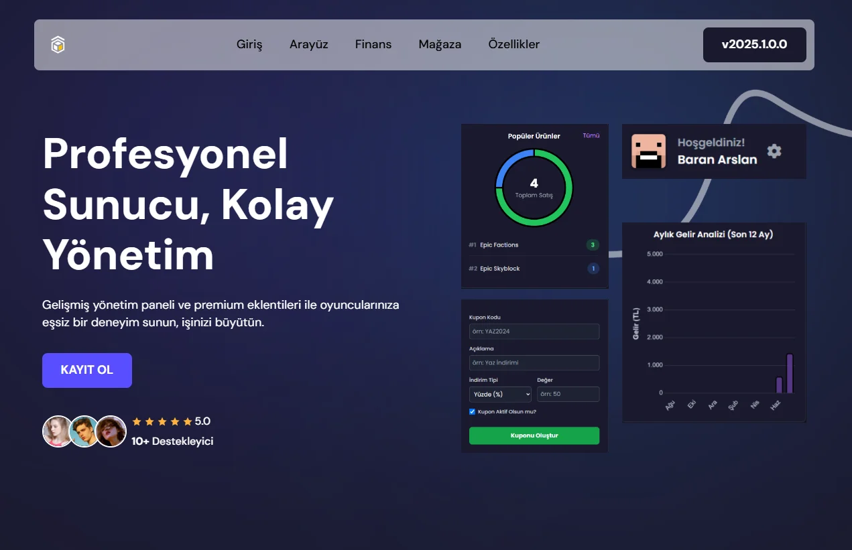Open settings gear next to Baran Arslan
The image size is (852, 550).
(x=774, y=151)
